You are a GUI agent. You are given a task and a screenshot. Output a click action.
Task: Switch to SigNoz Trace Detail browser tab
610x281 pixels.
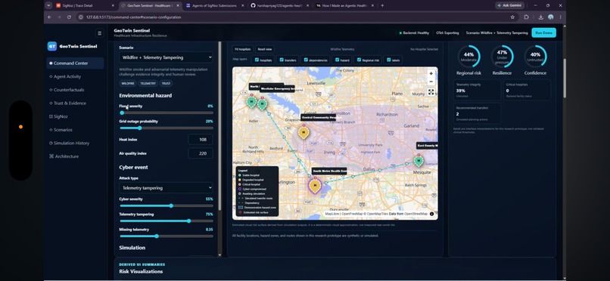tap(86, 5)
